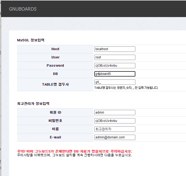Click the GNUBOARD5 header title
186x176 pixels.
[23, 9]
